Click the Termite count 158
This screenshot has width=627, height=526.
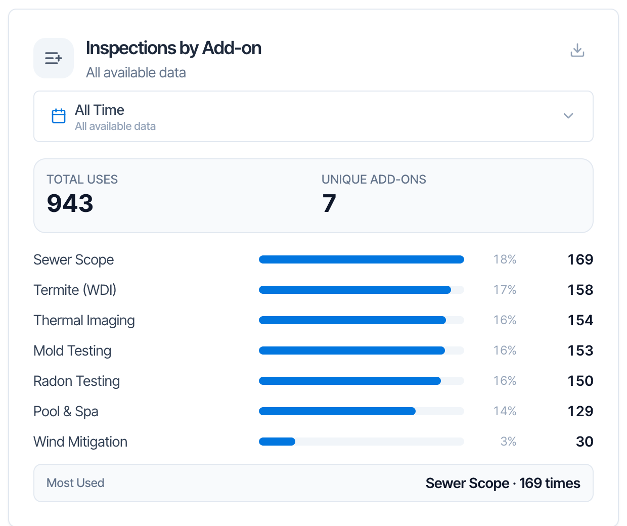pyautogui.click(x=580, y=290)
